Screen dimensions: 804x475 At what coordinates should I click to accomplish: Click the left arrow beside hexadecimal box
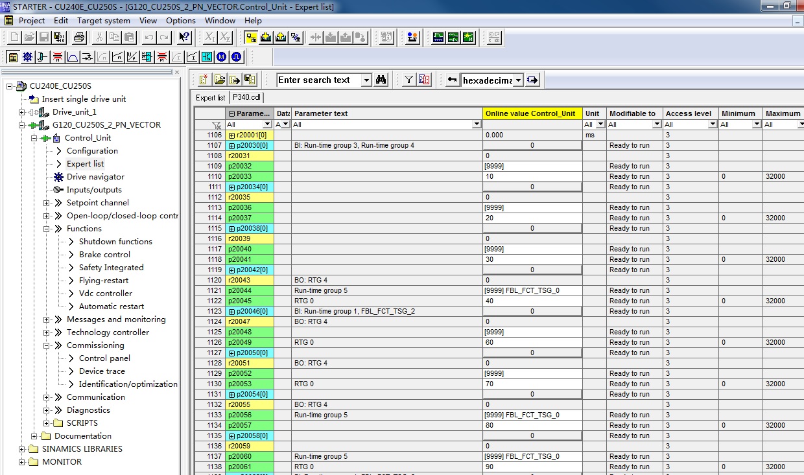pyautogui.click(x=453, y=80)
